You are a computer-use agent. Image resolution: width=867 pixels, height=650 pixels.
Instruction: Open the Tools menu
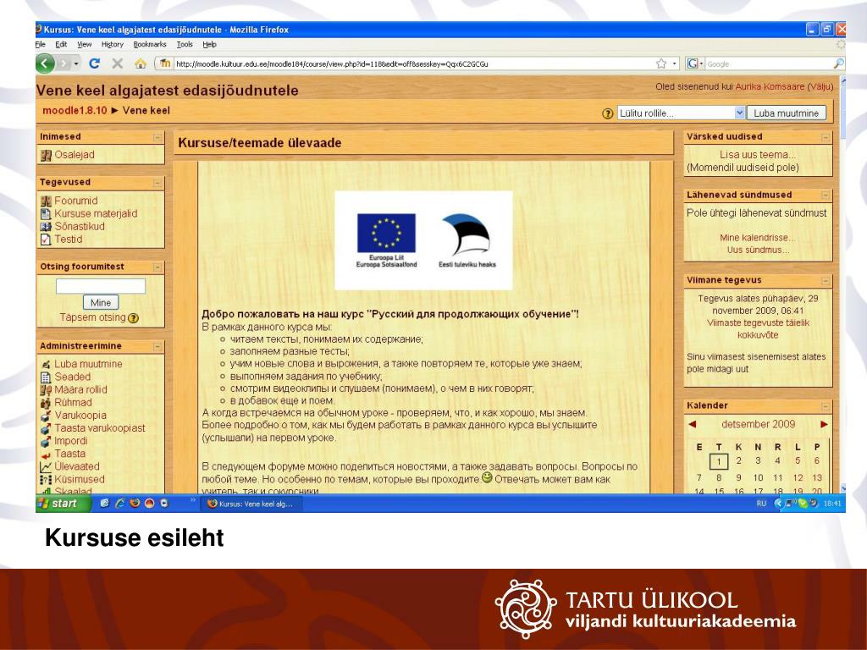(x=185, y=44)
